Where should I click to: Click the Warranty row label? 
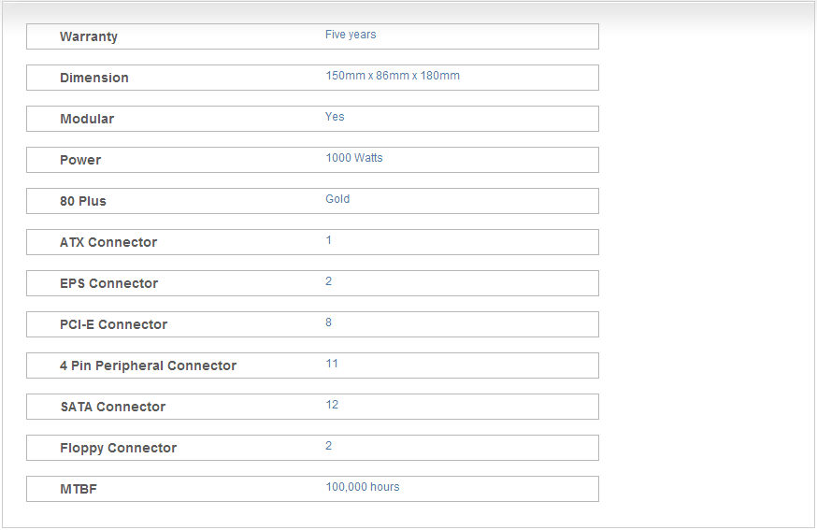click(x=89, y=36)
